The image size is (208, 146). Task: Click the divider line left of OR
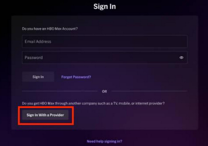pos(60,91)
